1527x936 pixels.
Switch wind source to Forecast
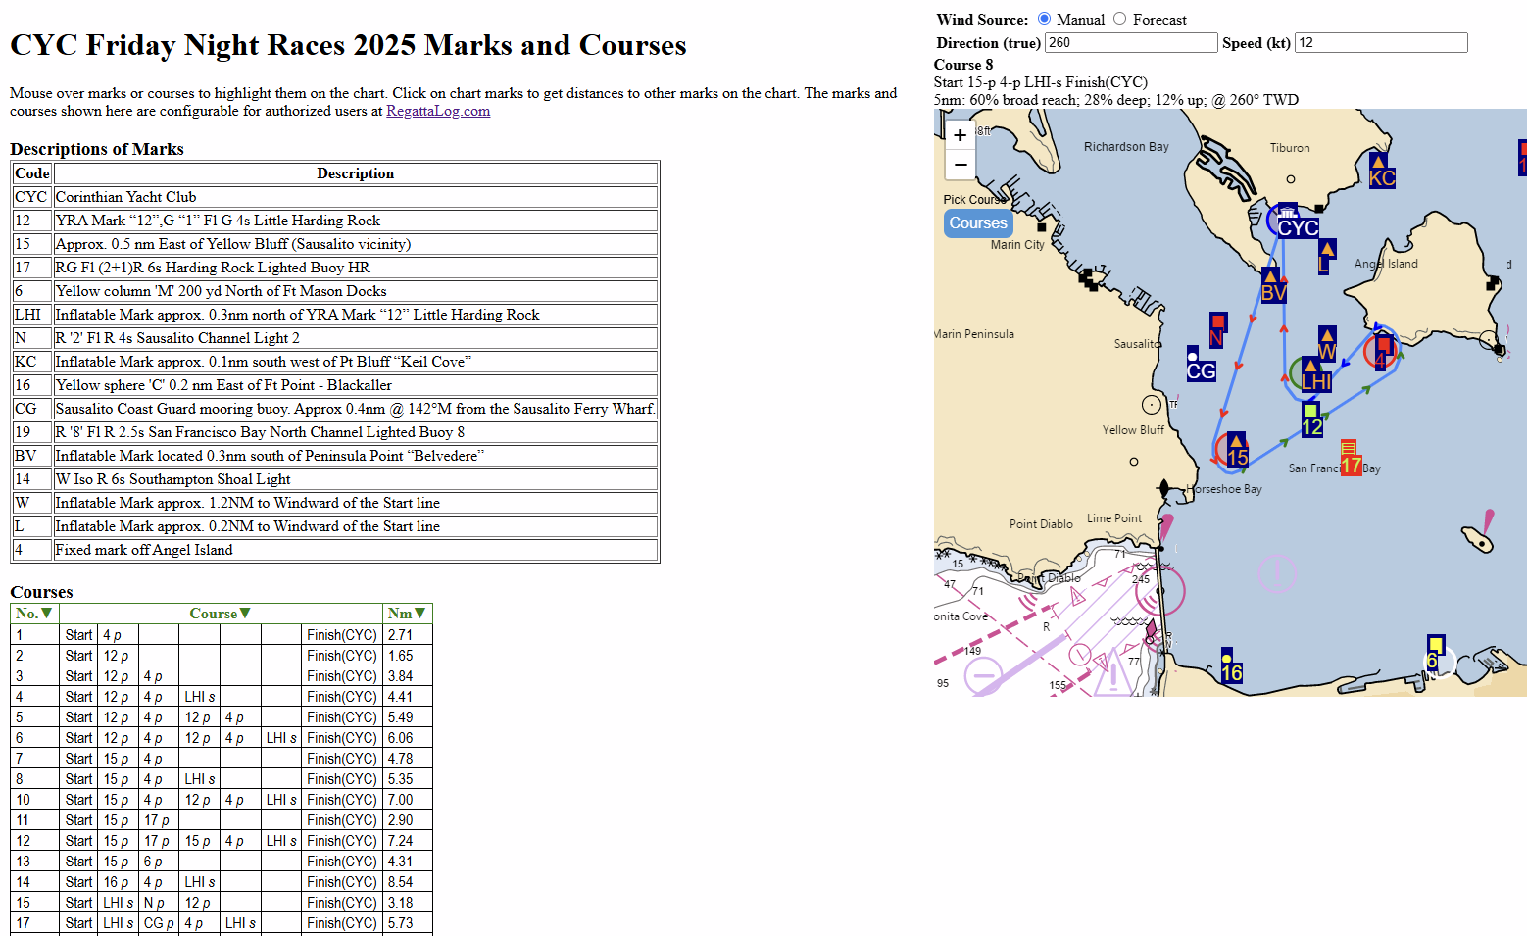1119,19
